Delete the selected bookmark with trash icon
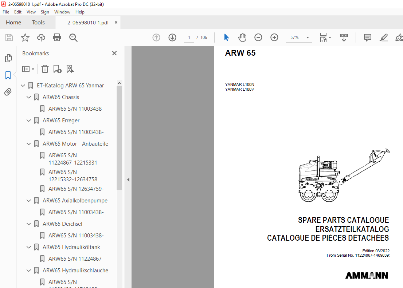This screenshot has width=403, height=288. (45, 69)
